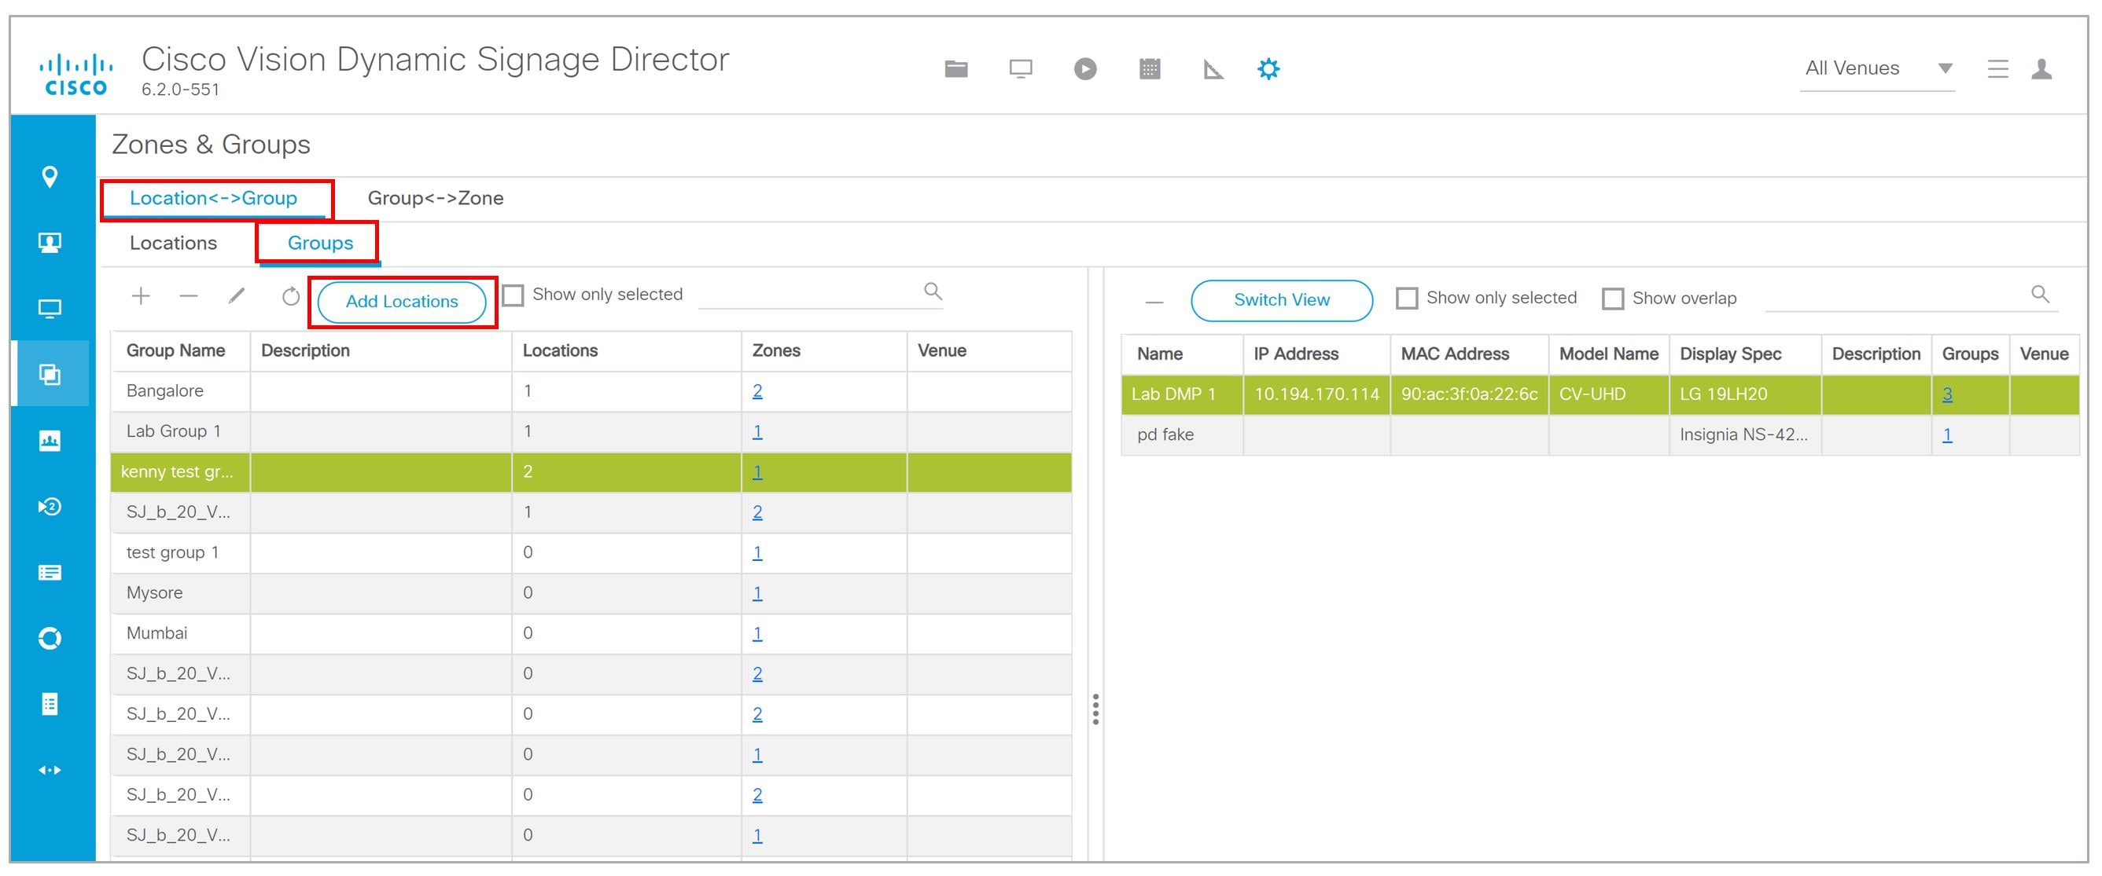Select the Locations tab
This screenshot has height=876, width=2102.
click(x=172, y=243)
